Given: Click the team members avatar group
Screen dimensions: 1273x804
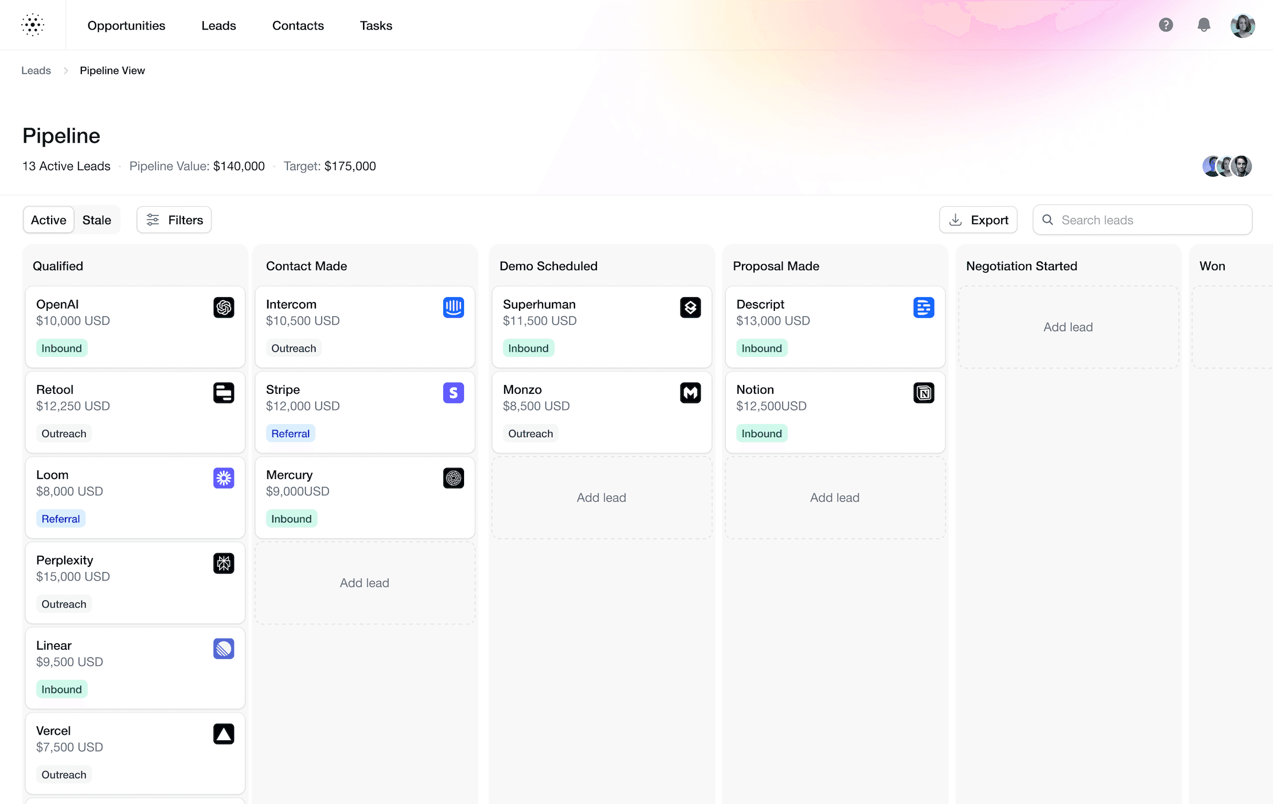Looking at the screenshot, I should 1227,166.
